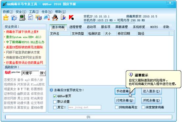Open the calculator-style toolbar icon

pos(30,18)
